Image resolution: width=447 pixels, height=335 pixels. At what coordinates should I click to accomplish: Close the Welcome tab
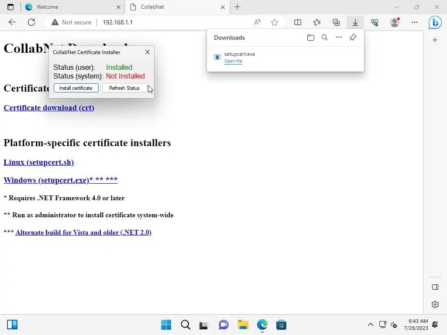coord(119,7)
